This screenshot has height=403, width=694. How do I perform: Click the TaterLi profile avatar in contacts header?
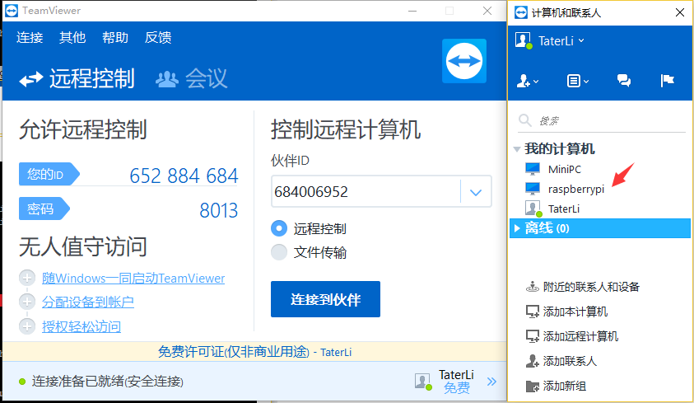(524, 40)
